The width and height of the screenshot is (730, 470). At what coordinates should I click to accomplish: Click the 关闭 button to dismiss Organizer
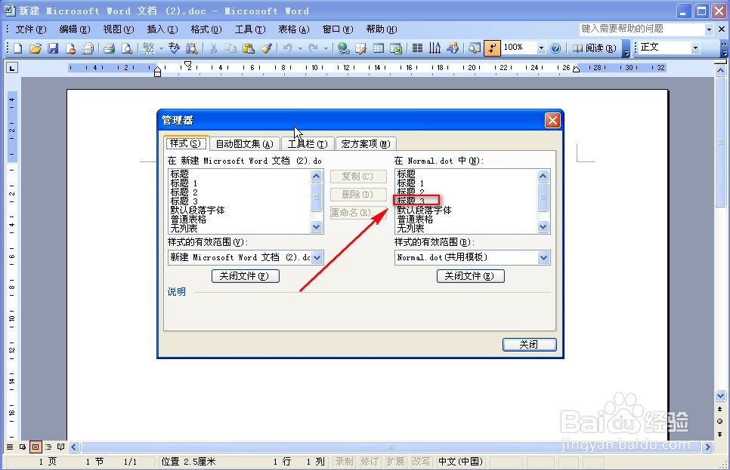[x=529, y=344]
